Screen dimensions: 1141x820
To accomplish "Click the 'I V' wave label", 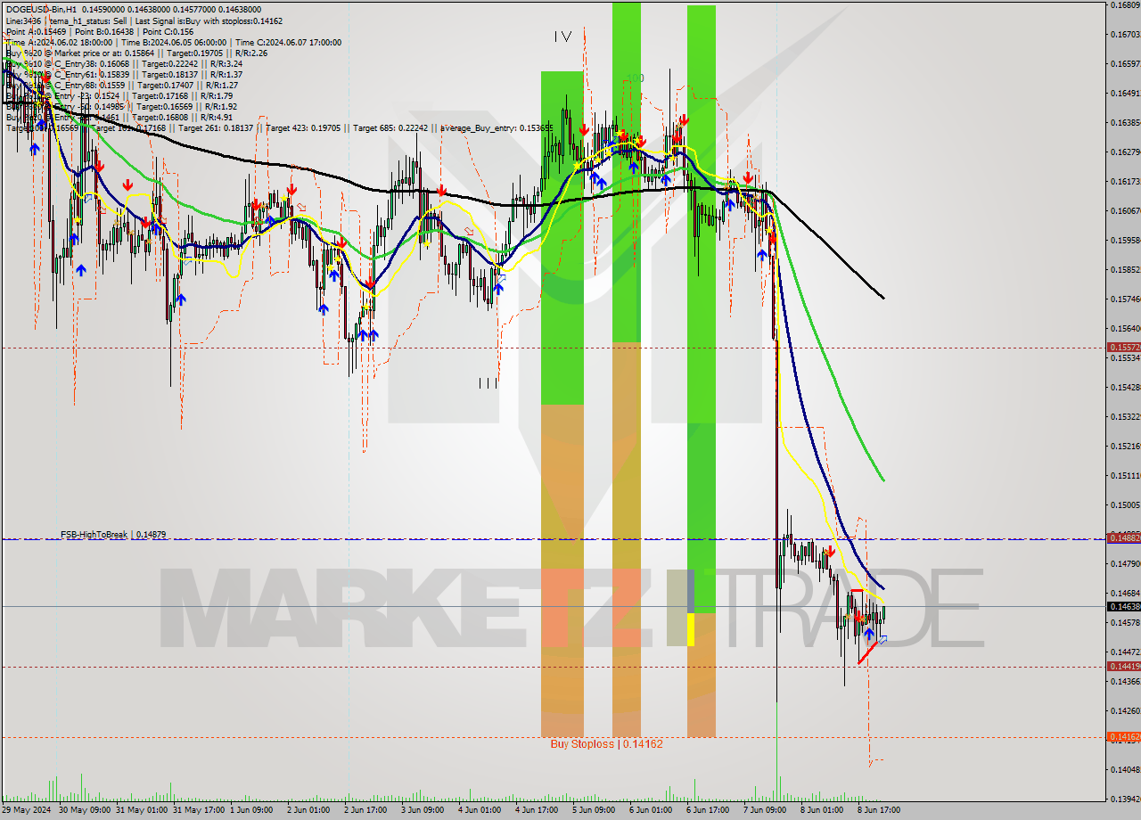I will [562, 37].
